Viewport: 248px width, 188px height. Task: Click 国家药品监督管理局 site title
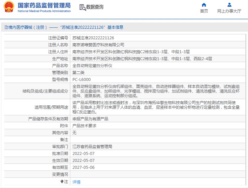(44, 5)
